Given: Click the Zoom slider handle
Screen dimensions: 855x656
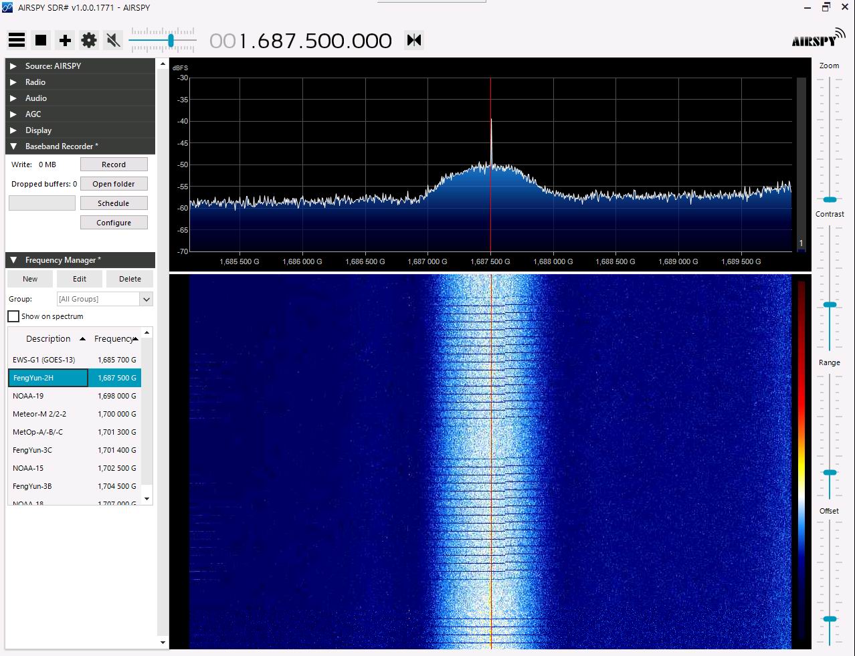Looking at the screenshot, I should pos(830,199).
